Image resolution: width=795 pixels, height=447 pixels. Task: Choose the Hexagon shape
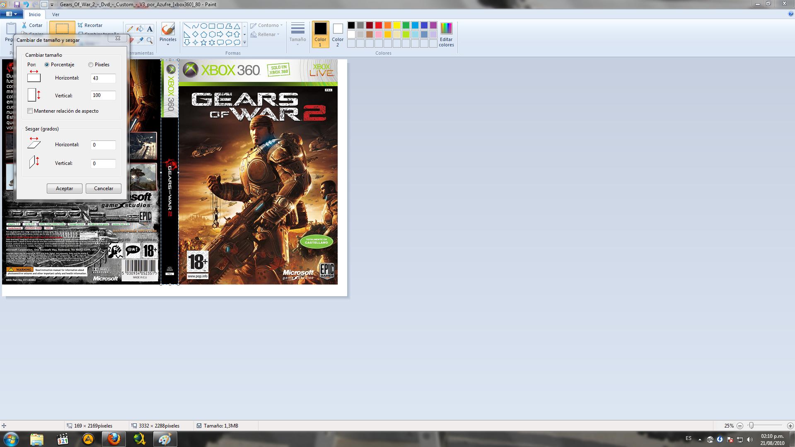212,34
